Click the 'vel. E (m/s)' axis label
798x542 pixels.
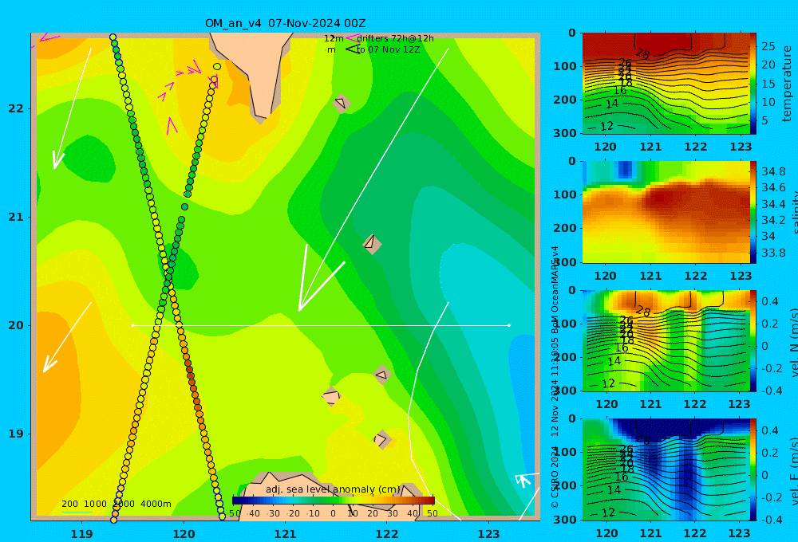pyautogui.click(x=793, y=471)
